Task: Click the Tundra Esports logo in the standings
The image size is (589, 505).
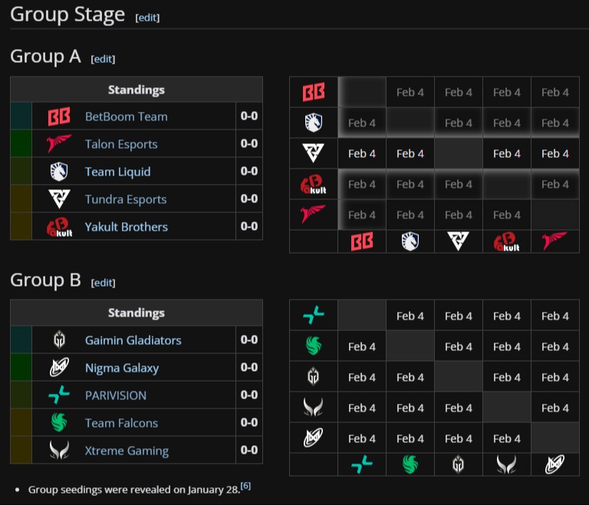Action: coord(59,199)
